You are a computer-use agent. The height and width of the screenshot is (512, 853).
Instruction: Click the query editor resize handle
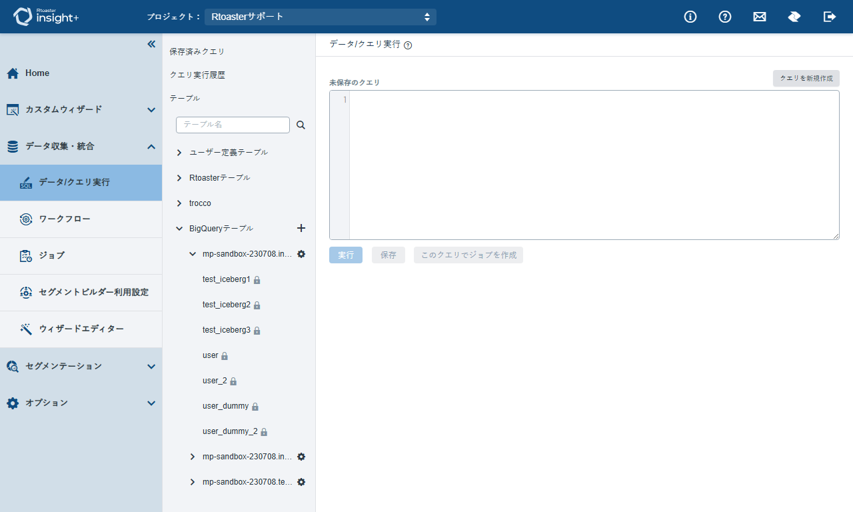pos(836,236)
